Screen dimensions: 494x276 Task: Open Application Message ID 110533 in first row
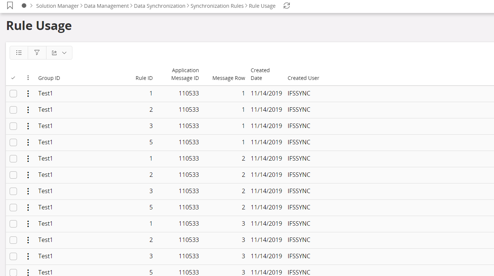(x=189, y=94)
